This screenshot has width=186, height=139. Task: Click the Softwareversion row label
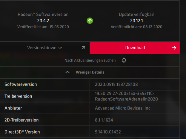click(x=21, y=84)
